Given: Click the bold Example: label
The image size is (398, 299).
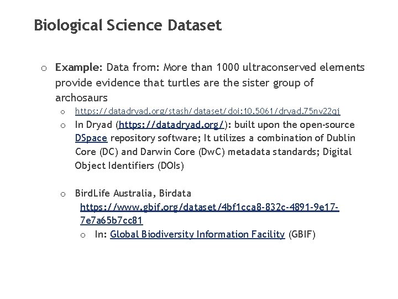Looking at the screenshot, I should click(78, 68).
